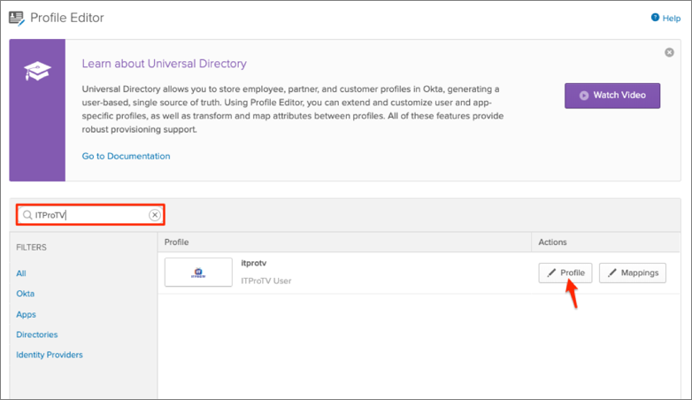
Task: Dismiss the Universal Directory banner
Action: pos(669,53)
